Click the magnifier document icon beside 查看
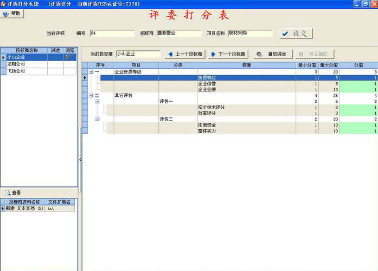The height and width of the screenshot is (271, 378). (8, 193)
